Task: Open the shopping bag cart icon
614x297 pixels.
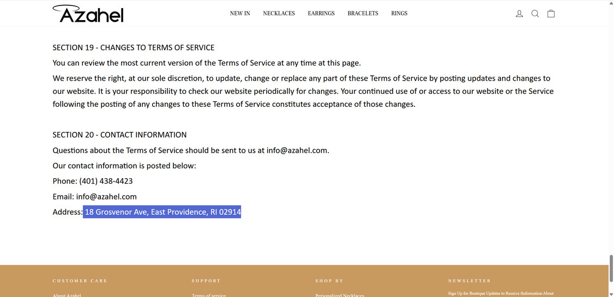Action: tap(551, 14)
